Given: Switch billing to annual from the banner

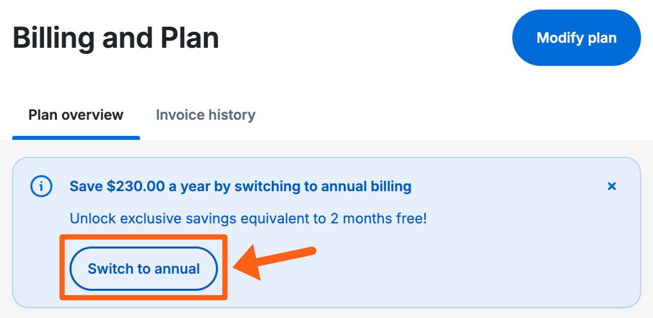Looking at the screenshot, I should pos(143,269).
